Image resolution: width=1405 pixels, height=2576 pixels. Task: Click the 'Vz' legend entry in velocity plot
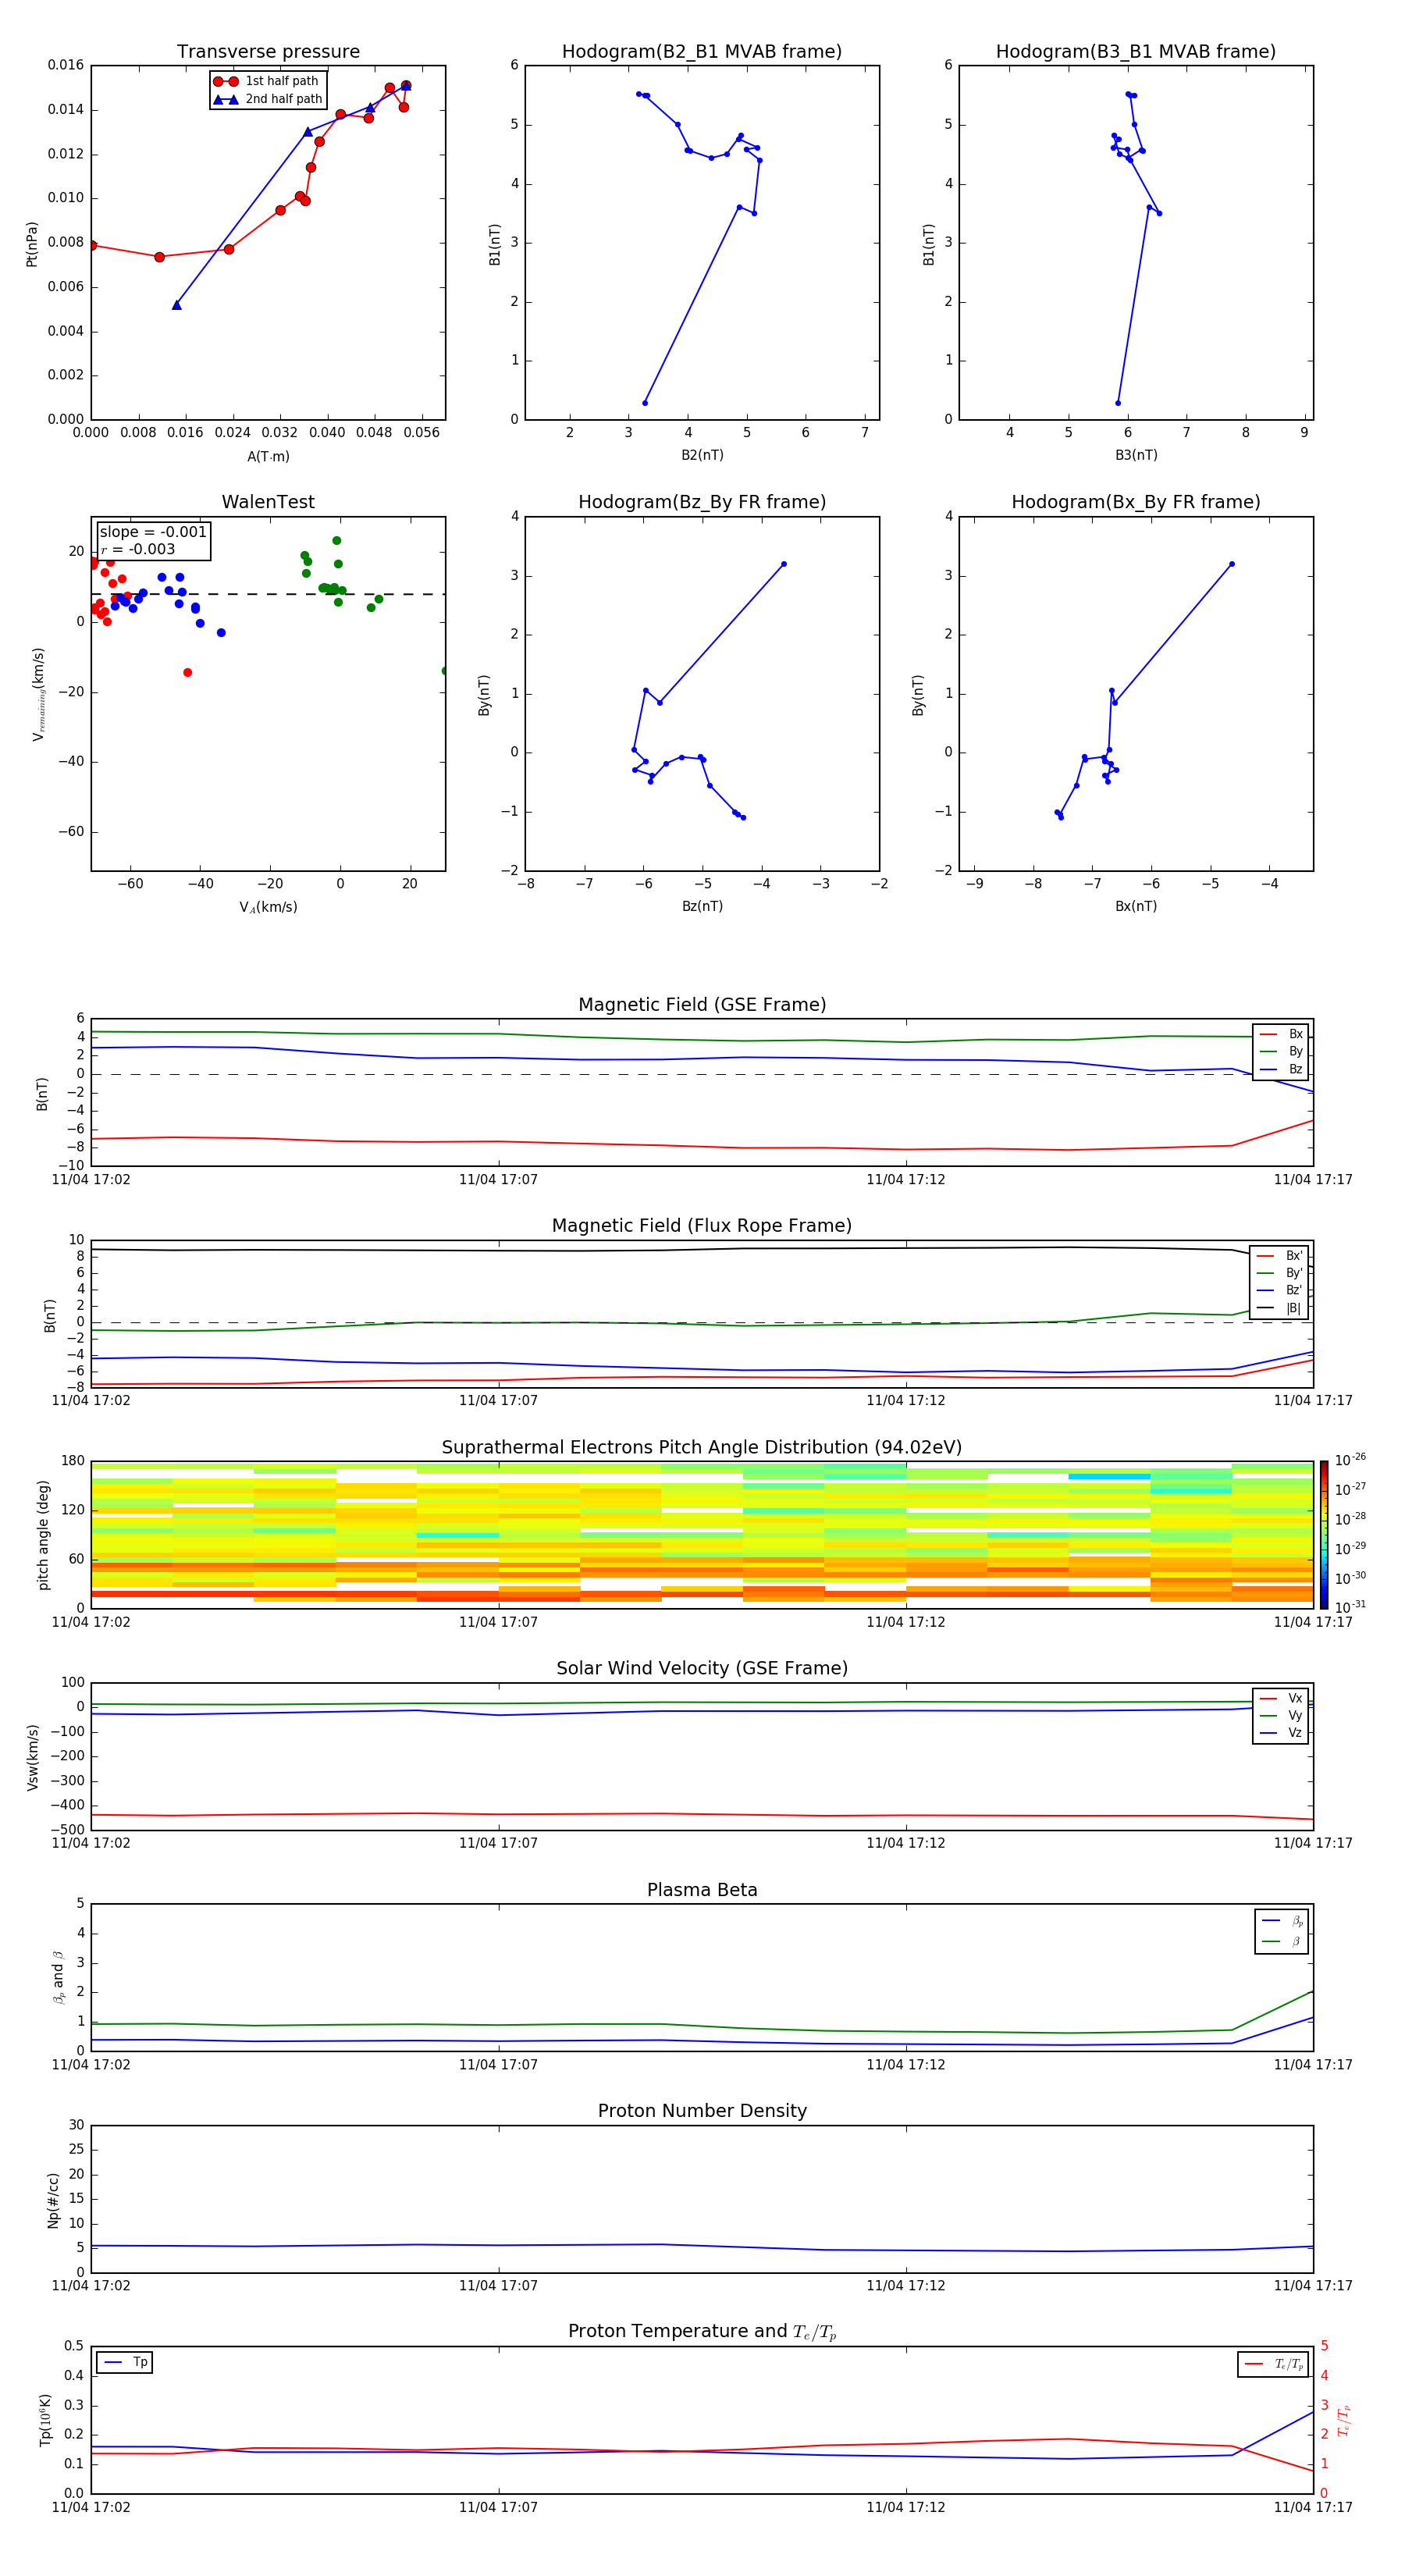pyautogui.click(x=1282, y=1733)
